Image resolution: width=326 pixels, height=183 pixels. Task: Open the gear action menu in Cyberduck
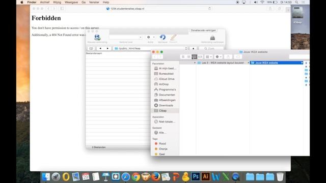tap(151, 37)
